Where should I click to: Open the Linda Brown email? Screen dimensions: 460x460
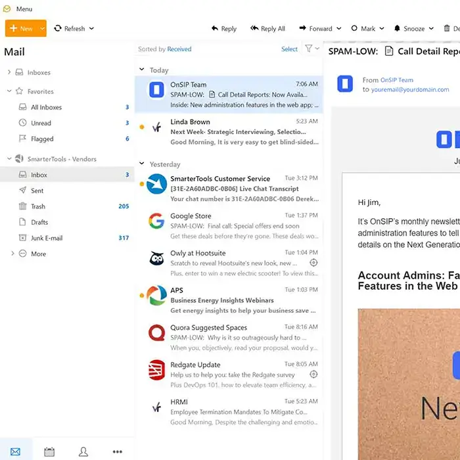229,131
